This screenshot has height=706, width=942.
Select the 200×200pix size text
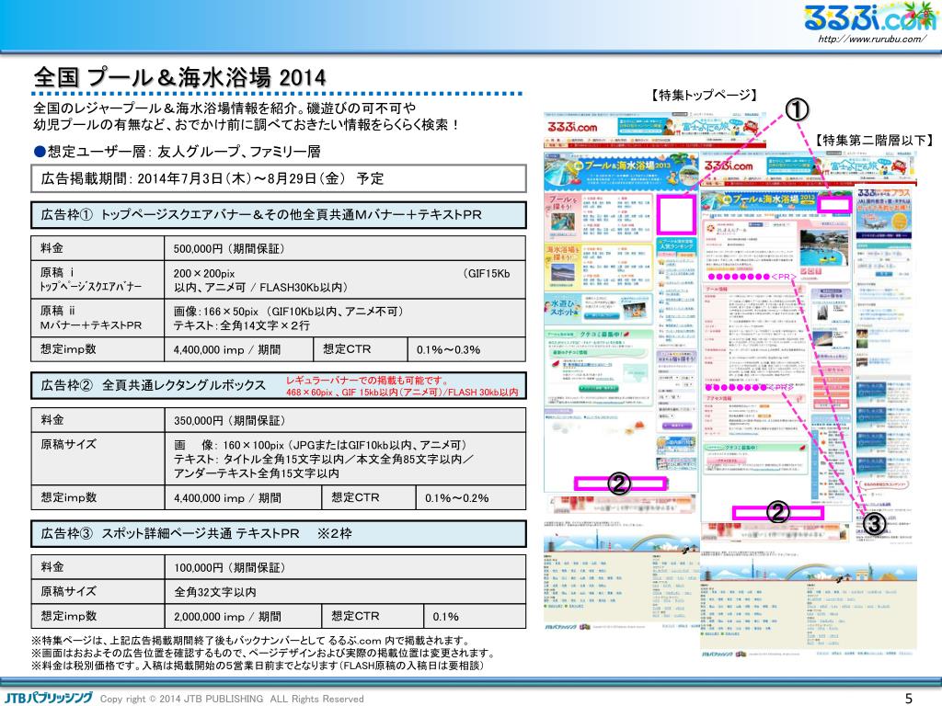point(204,274)
